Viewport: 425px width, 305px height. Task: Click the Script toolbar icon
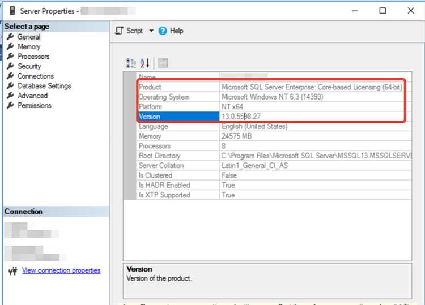(119, 31)
